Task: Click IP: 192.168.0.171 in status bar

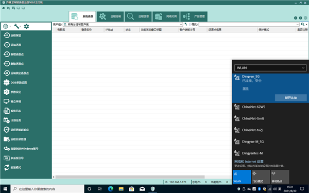Action: 176,182
